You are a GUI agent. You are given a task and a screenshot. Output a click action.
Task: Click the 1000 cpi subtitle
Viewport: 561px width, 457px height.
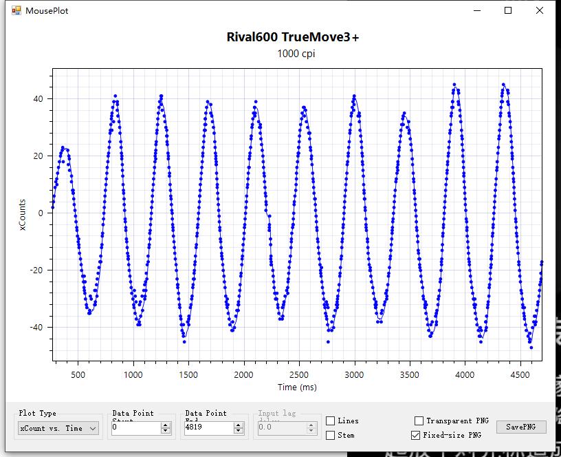[296, 54]
